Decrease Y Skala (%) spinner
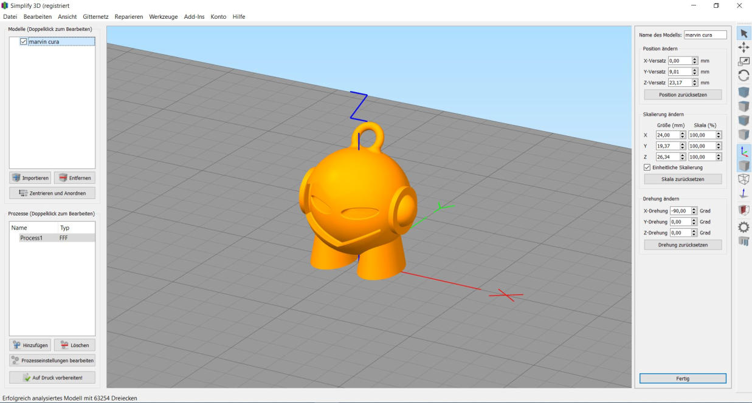 719,147
